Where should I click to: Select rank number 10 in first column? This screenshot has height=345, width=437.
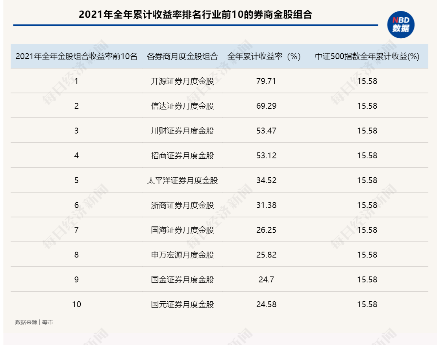coord(76,304)
